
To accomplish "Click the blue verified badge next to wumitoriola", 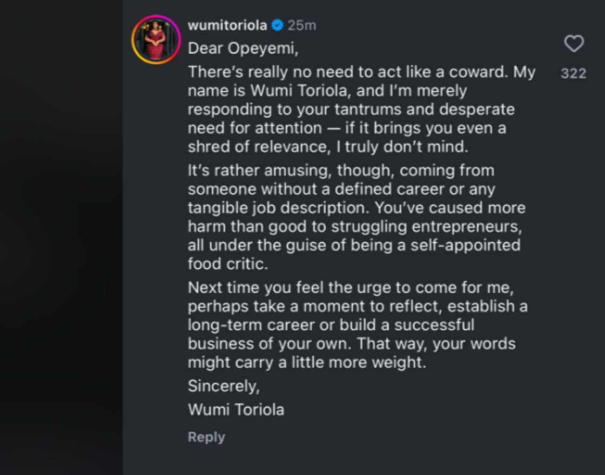I will coord(277,25).
